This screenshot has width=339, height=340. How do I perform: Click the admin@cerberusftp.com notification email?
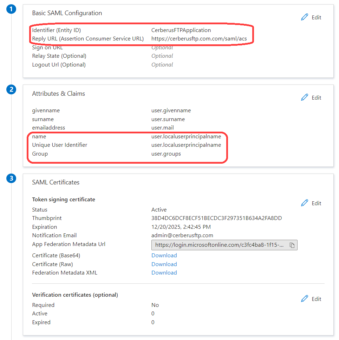pos(182,235)
